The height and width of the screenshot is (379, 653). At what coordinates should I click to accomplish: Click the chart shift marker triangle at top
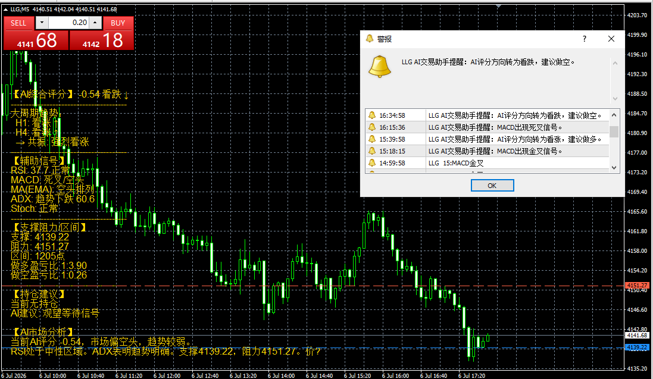(x=498, y=6)
